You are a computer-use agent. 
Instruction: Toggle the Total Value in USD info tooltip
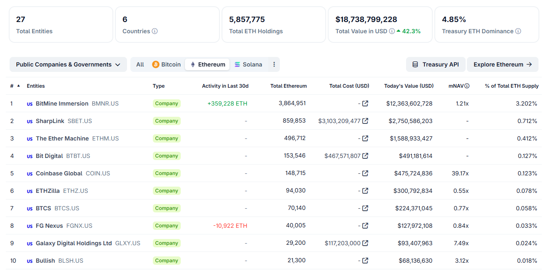click(391, 31)
